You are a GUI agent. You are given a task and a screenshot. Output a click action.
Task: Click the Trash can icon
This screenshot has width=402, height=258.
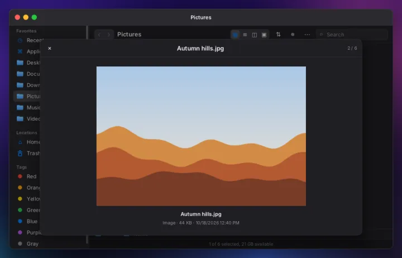pyautogui.click(x=20, y=154)
